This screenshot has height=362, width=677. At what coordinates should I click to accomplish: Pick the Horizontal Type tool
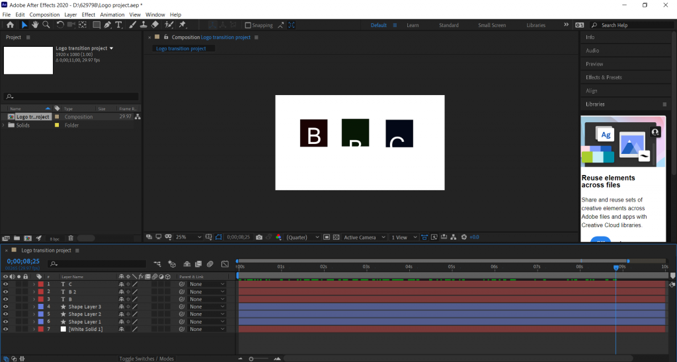click(119, 25)
